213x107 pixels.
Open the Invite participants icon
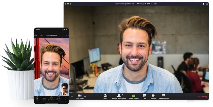pos(105,96)
